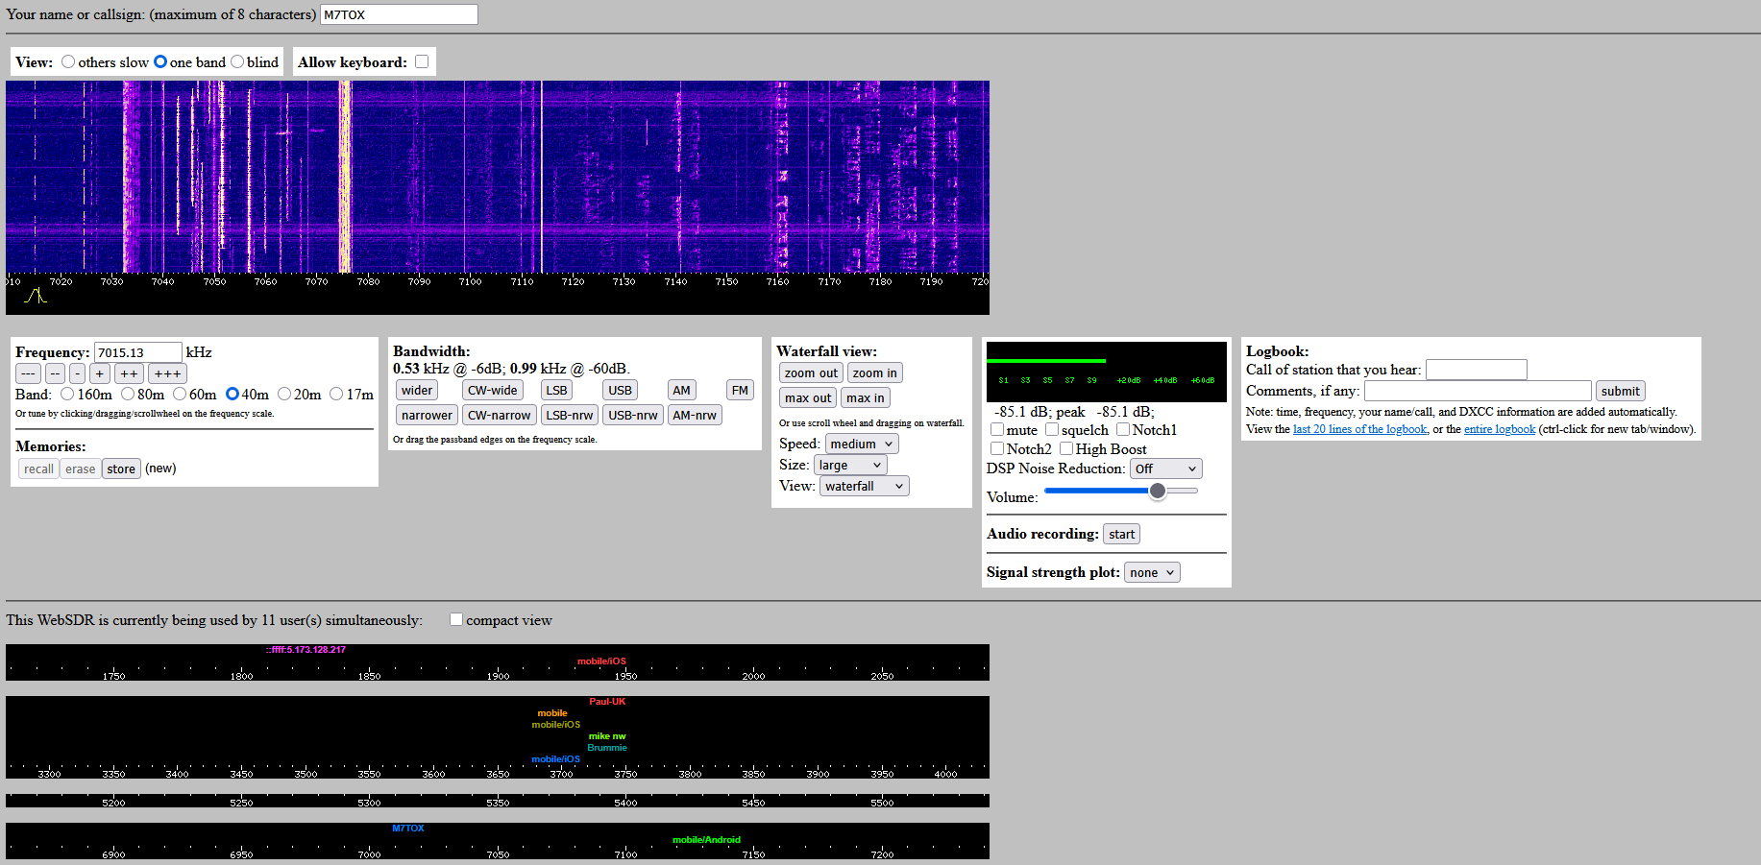Toggle the Allow keyboard checkbox
The image size is (1761, 865).
pyautogui.click(x=422, y=61)
